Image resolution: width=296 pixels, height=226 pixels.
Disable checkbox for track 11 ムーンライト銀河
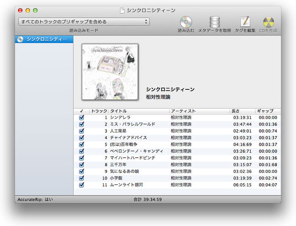81,185
